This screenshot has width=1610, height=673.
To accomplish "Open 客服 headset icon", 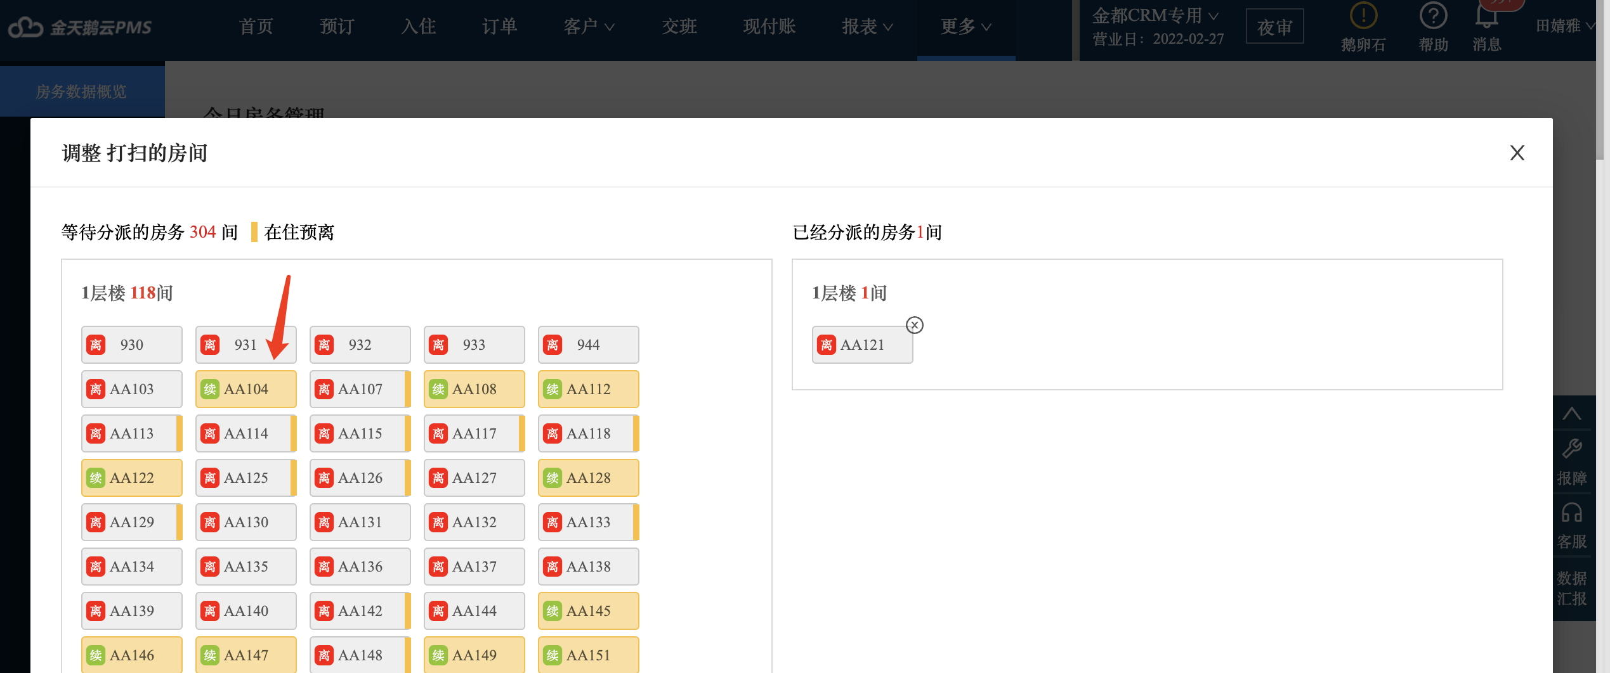I will pyautogui.click(x=1571, y=512).
